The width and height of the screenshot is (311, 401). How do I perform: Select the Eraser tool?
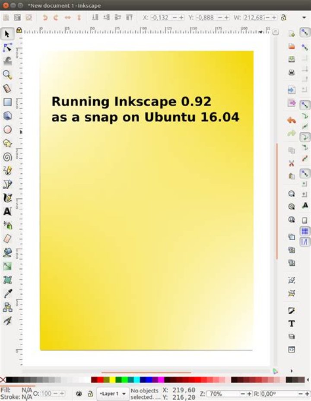tap(7, 239)
